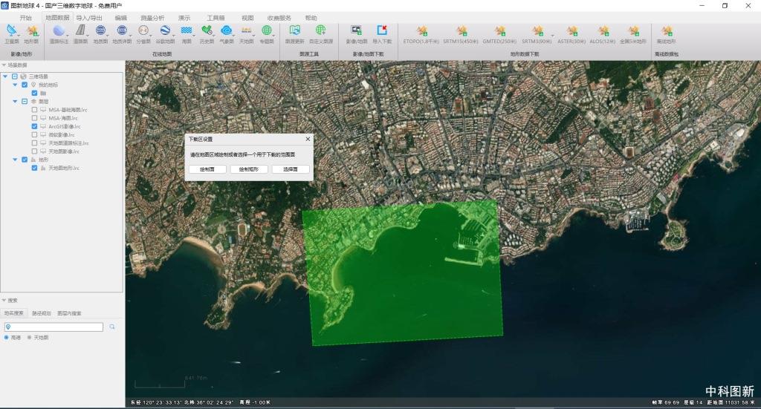Open the 开始 ribbon tab
761x409 pixels.
click(x=26, y=18)
